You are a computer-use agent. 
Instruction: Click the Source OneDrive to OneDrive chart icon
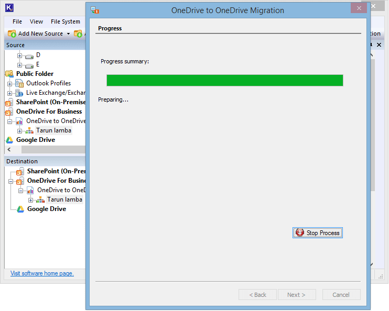coord(19,121)
